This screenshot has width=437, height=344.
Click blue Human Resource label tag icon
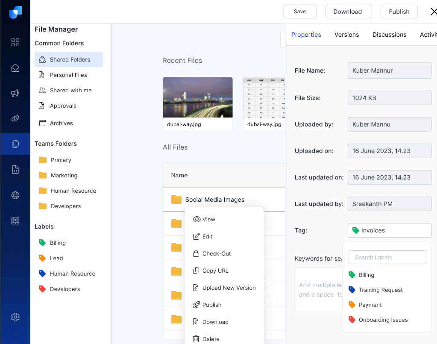[x=42, y=273]
